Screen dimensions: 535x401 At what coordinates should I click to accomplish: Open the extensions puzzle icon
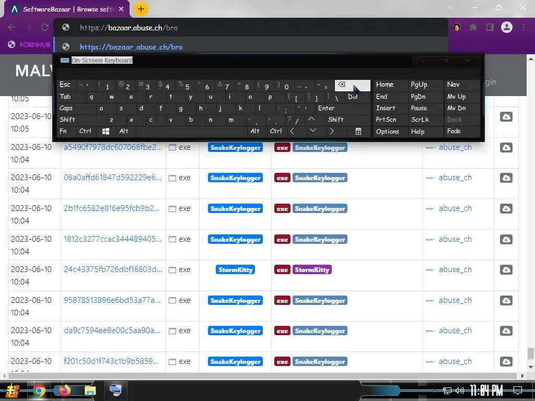click(x=473, y=27)
